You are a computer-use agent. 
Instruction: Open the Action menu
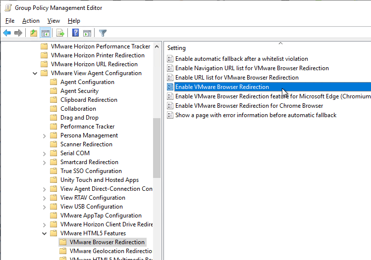coord(31,21)
